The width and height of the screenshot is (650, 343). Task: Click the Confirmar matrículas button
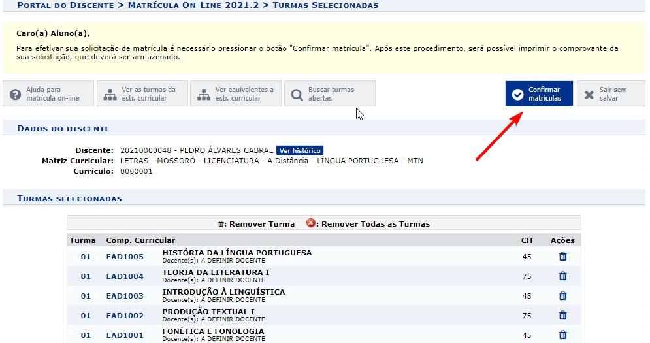(539, 93)
